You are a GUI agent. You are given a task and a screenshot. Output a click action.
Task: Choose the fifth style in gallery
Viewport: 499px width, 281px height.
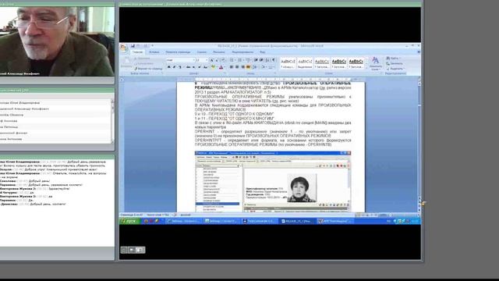[x=356, y=63]
